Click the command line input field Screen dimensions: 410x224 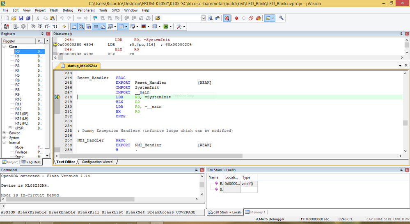click(103, 206)
